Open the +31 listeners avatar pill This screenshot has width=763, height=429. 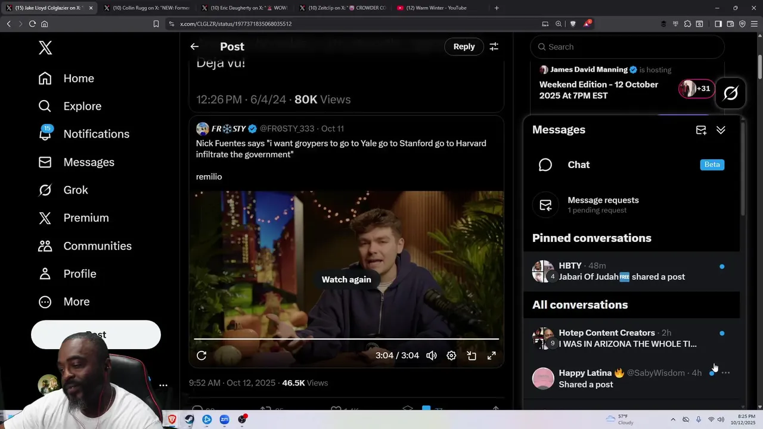point(696,89)
